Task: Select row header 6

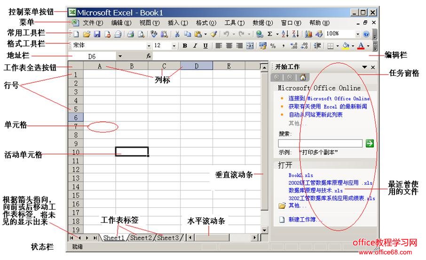Action: (76, 118)
